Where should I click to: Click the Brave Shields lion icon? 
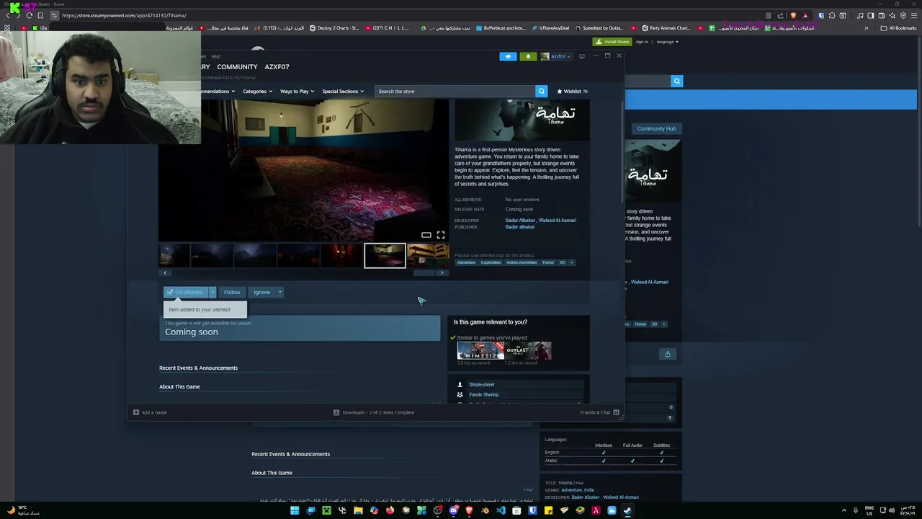point(793,15)
